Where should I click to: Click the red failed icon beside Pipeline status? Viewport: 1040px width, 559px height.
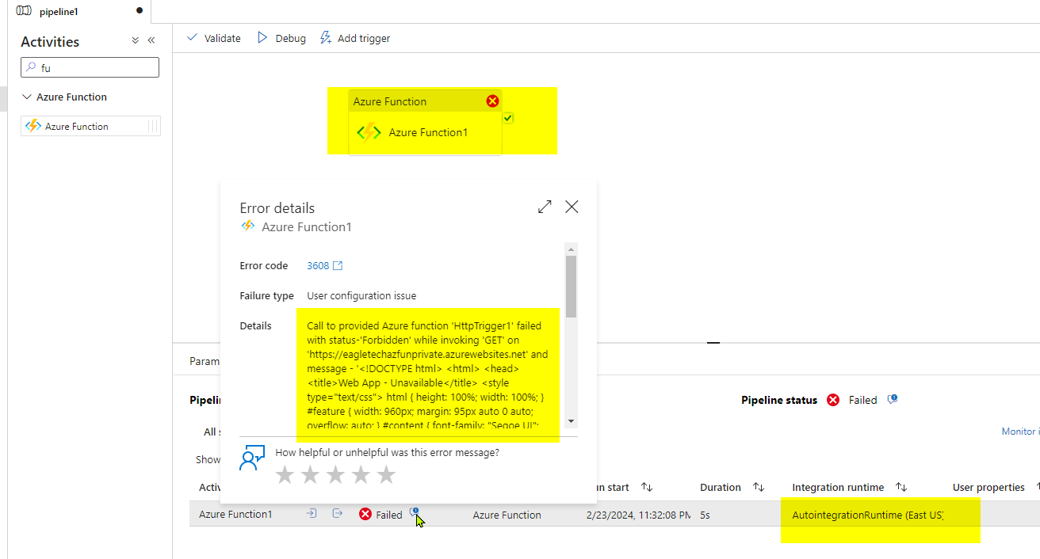833,400
